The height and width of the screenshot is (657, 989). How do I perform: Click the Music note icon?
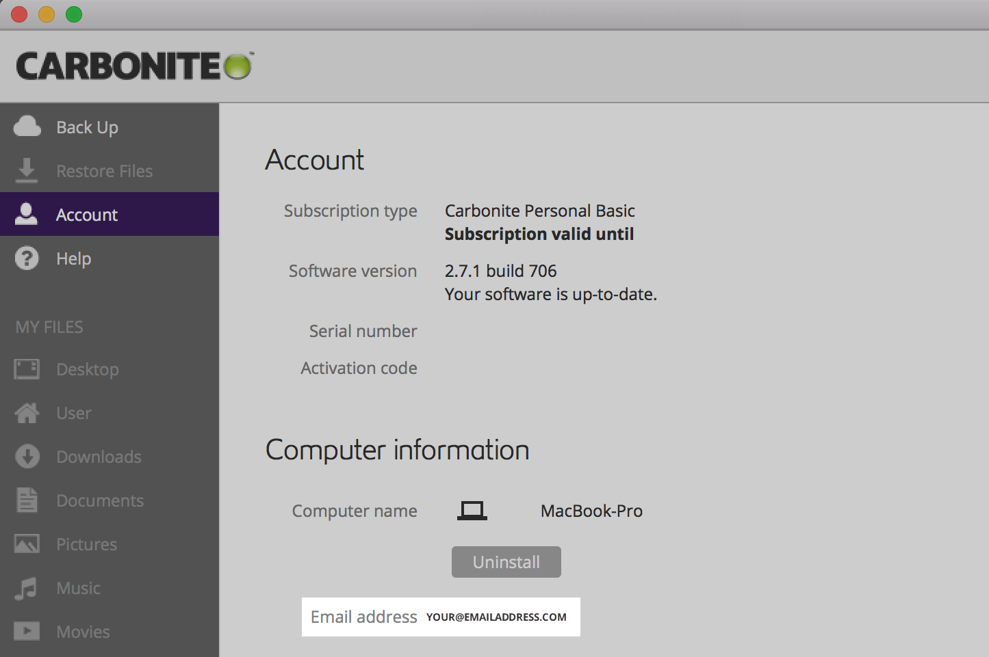[27, 588]
